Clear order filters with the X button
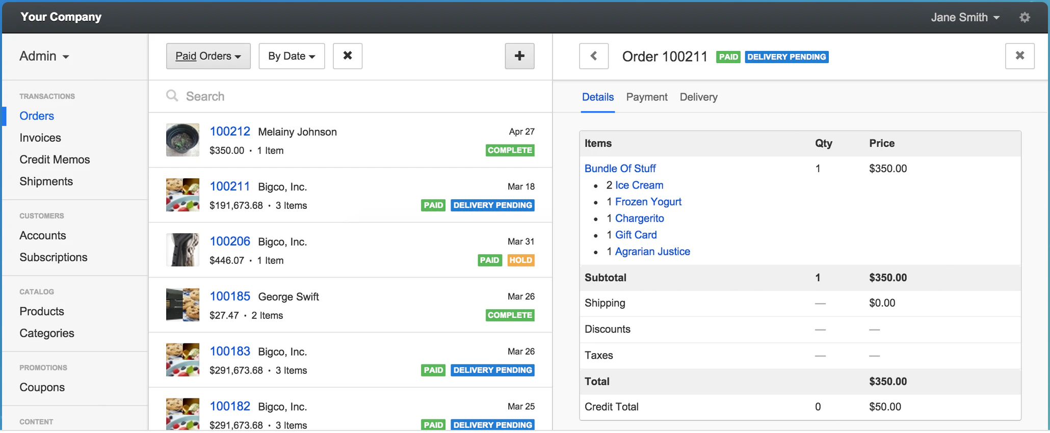Screen dimensions: 1050x433 tap(348, 56)
